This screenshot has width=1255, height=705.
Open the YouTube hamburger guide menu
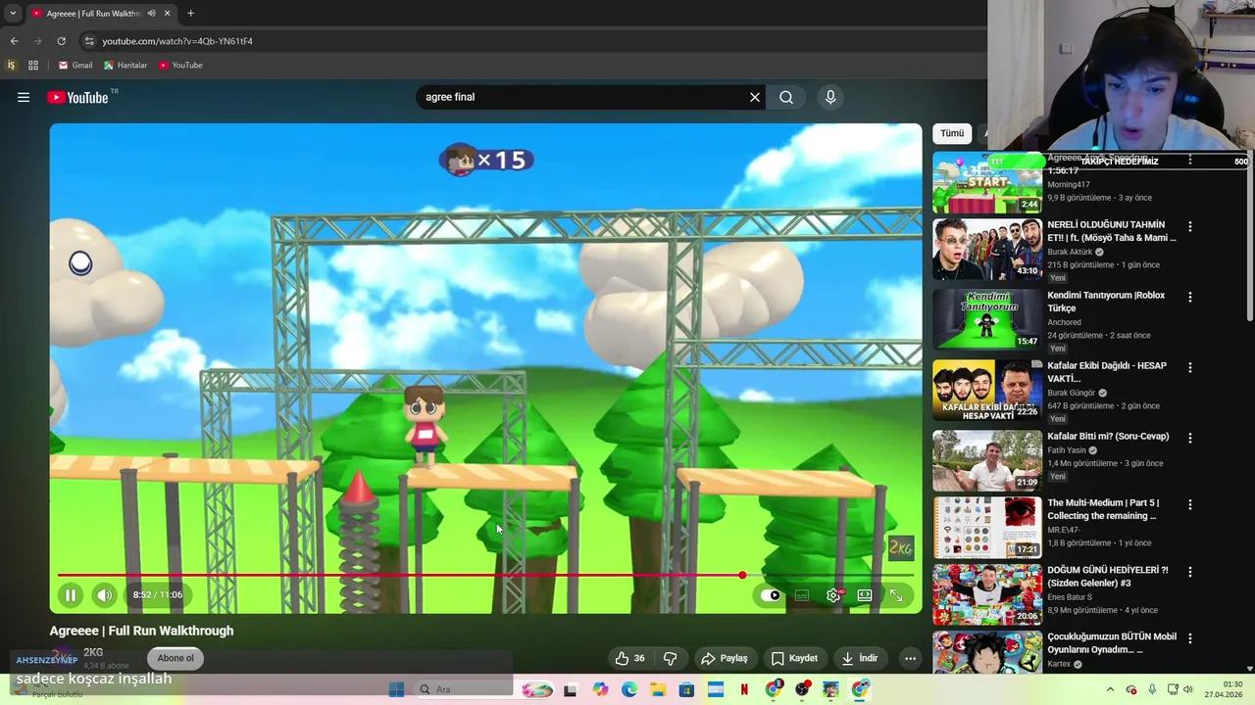tap(24, 97)
